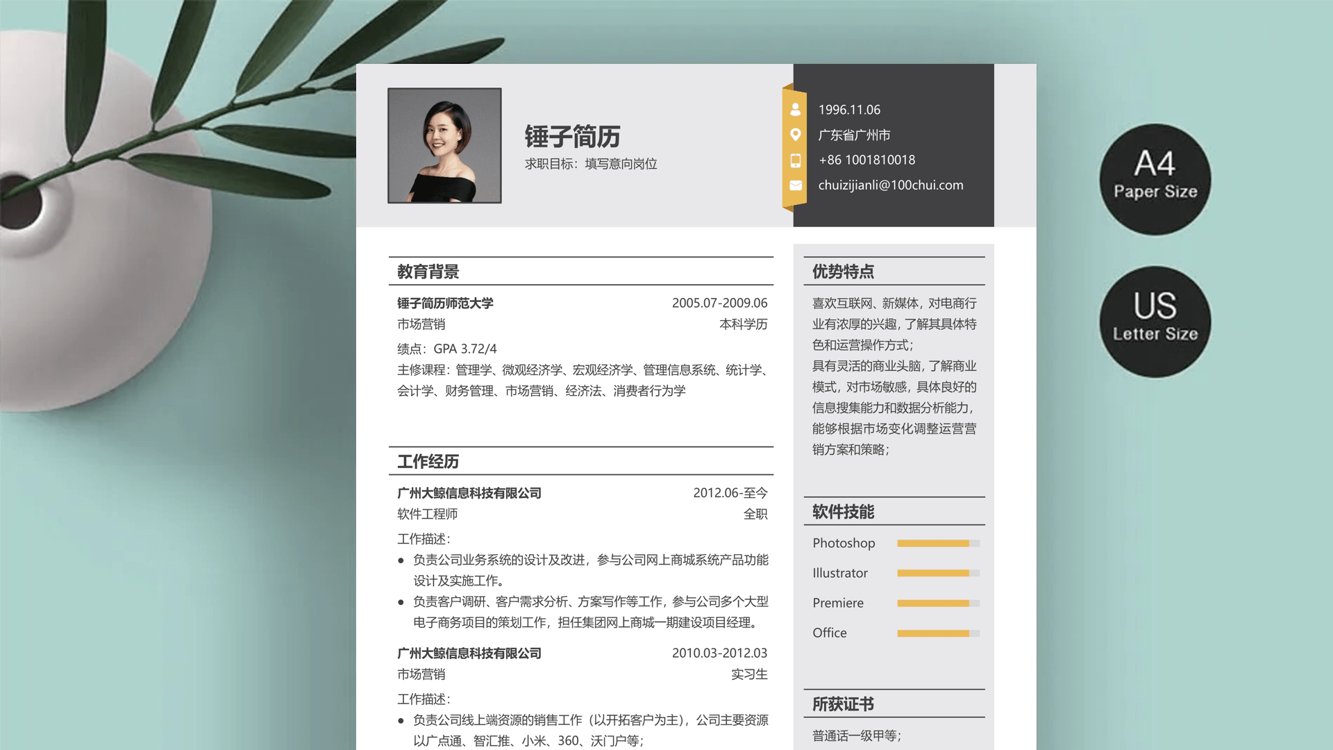Image resolution: width=1333 pixels, height=750 pixels.
Task: Click the resume profile photo
Action: pos(444,145)
